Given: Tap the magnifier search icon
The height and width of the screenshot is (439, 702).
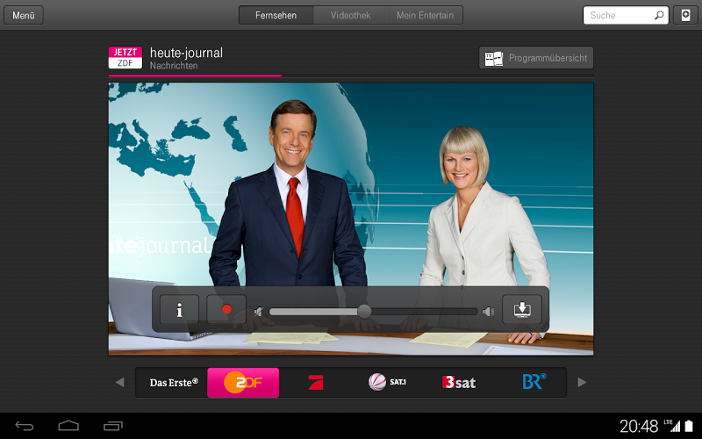Looking at the screenshot, I should click(x=659, y=15).
